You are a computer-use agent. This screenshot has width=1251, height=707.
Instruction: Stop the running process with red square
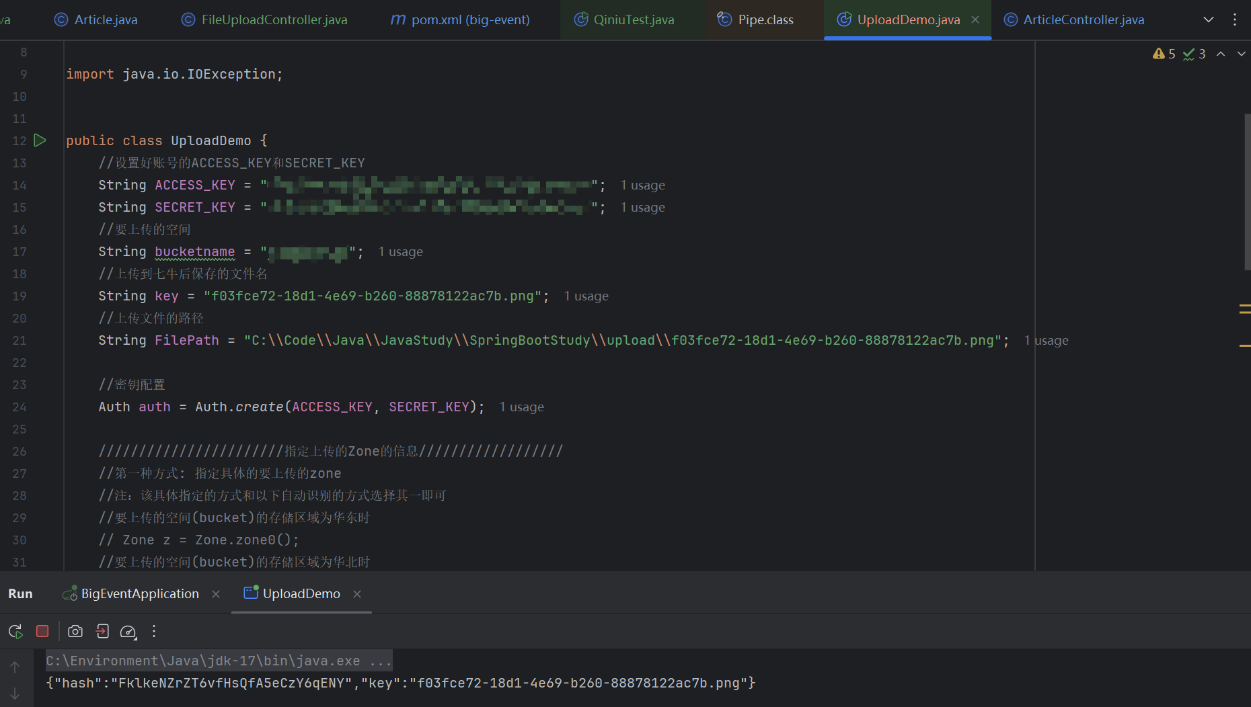(42, 632)
